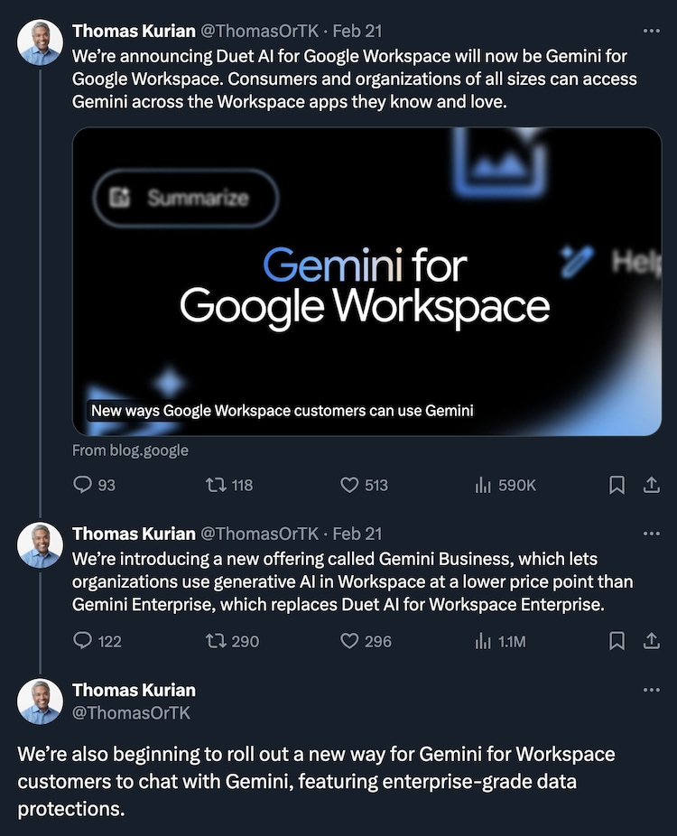Image resolution: width=677 pixels, height=836 pixels.
Task: Repost the tweet with 290 reposts
Action: [x=217, y=641]
